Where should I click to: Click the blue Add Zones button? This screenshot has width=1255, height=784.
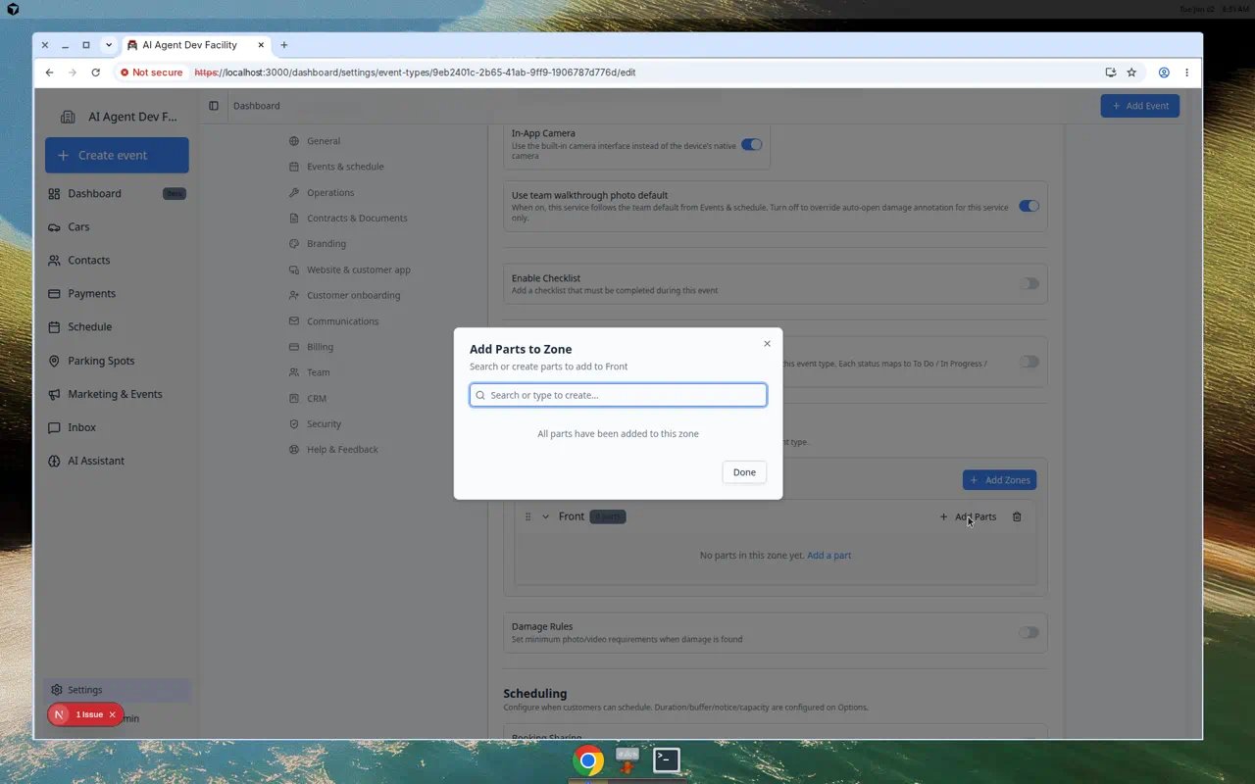click(999, 479)
